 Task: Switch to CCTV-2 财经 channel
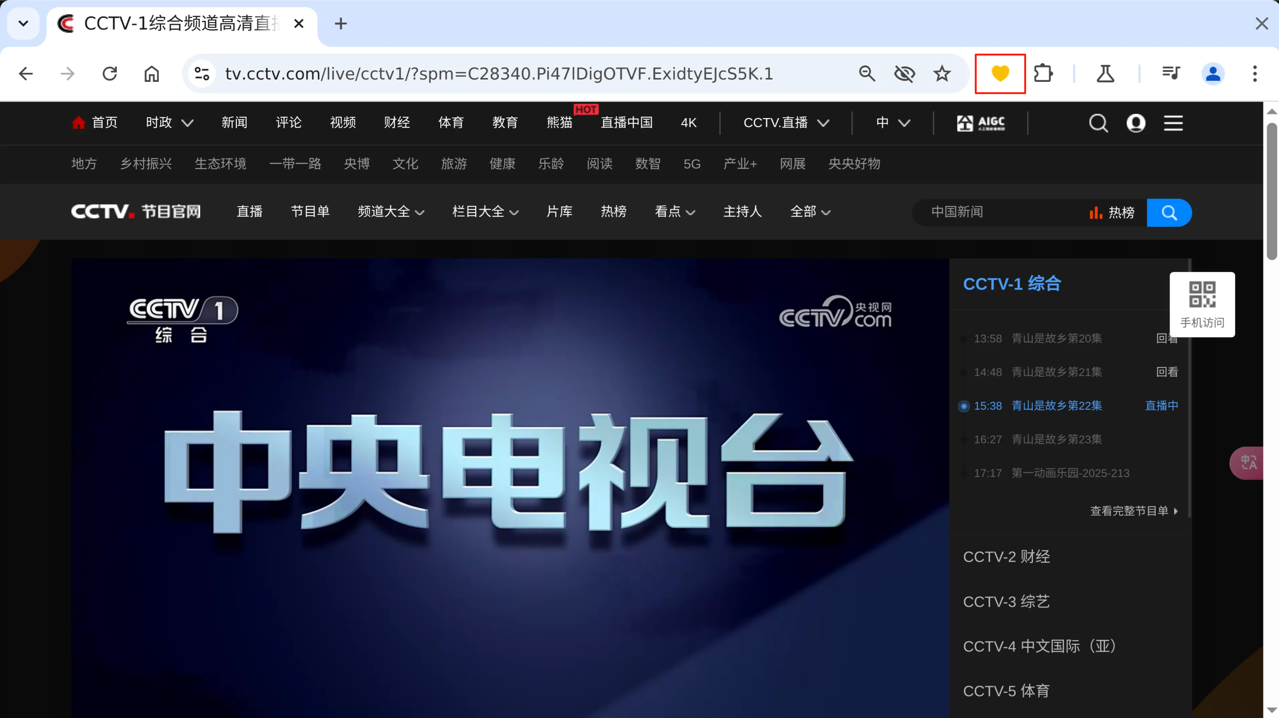[1006, 557]
